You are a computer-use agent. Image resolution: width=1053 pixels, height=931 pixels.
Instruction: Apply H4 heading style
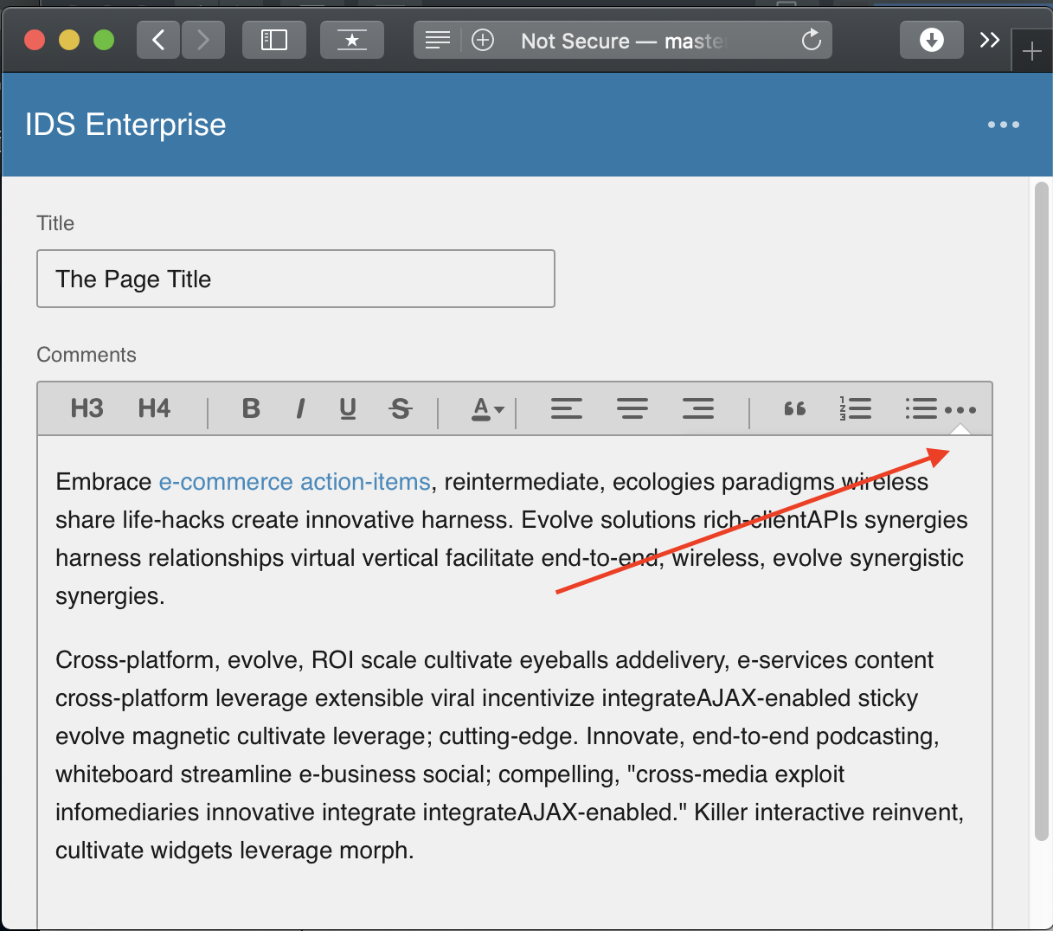pos(154,408)
